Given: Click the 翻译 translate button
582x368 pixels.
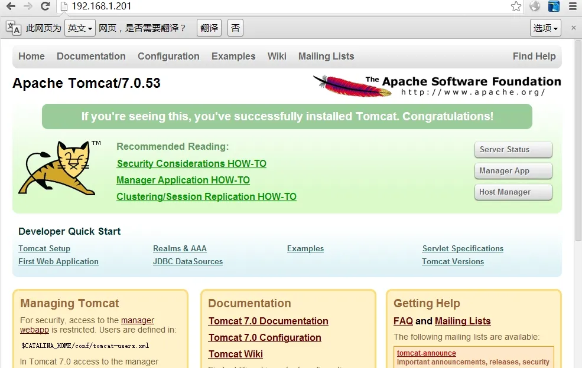Looking at the screenshot, I should (209, 28).
